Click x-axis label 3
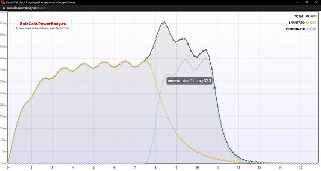Viewport: 321px width, 171px height. point(52,168)
